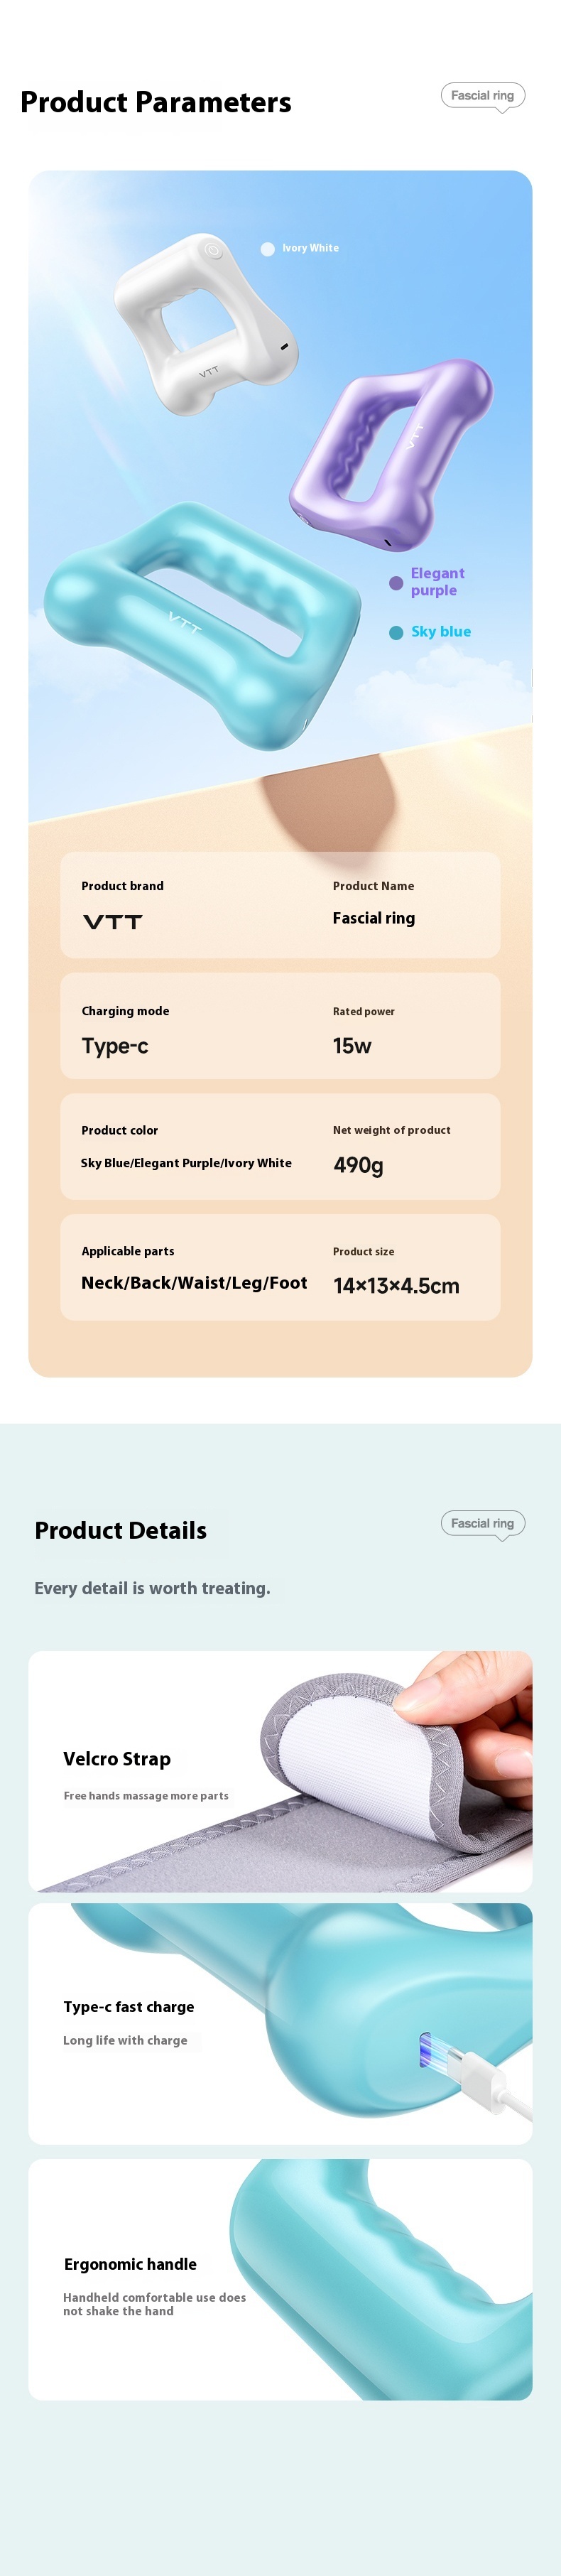561x2576 pixels.
Task: Select the Ivory White color dot
Action: [267, 249]
